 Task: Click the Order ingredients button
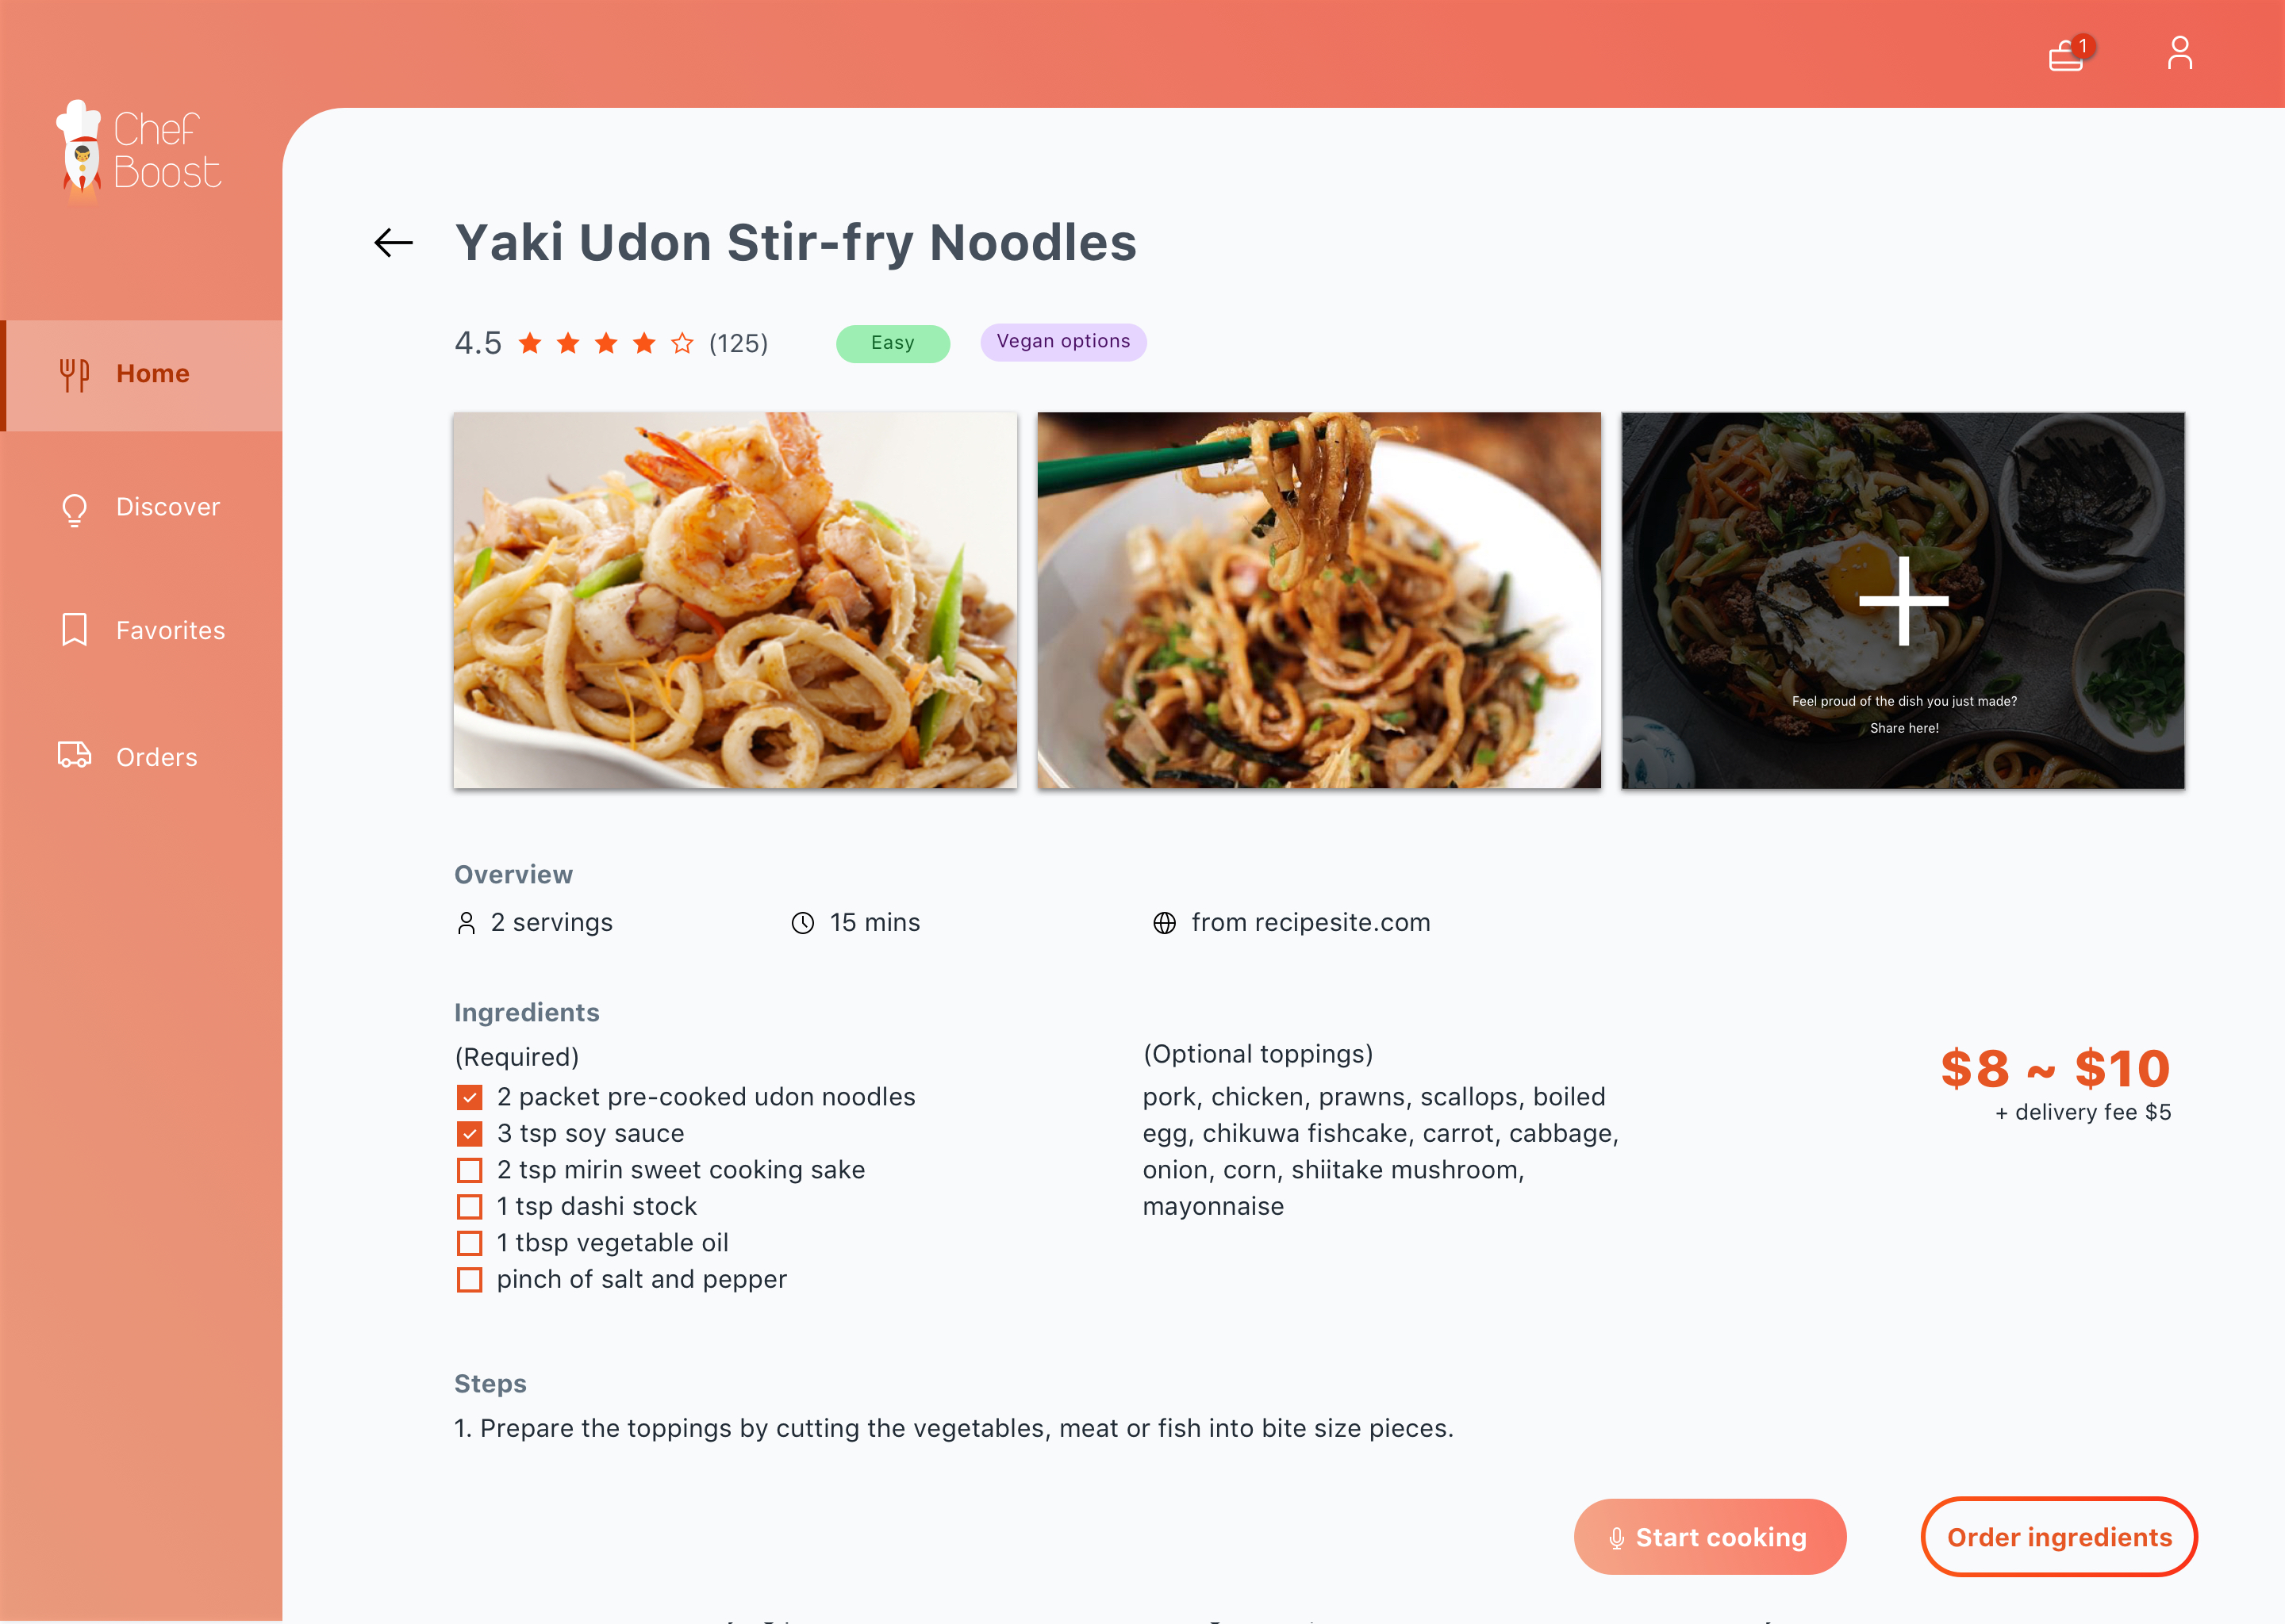point(2059,1537)
